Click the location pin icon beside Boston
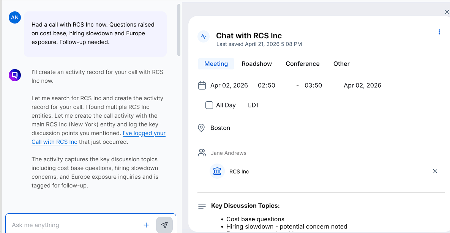Screen dimensions: 450x233 (x=202, y=128)
